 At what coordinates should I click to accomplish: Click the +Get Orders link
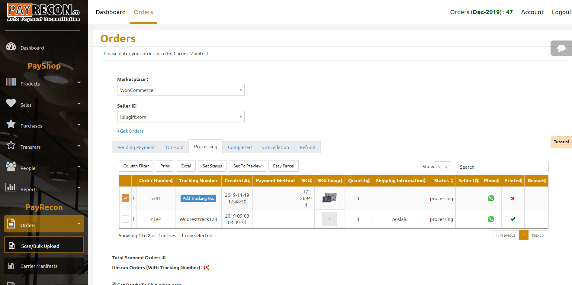(x=130, y=131)
